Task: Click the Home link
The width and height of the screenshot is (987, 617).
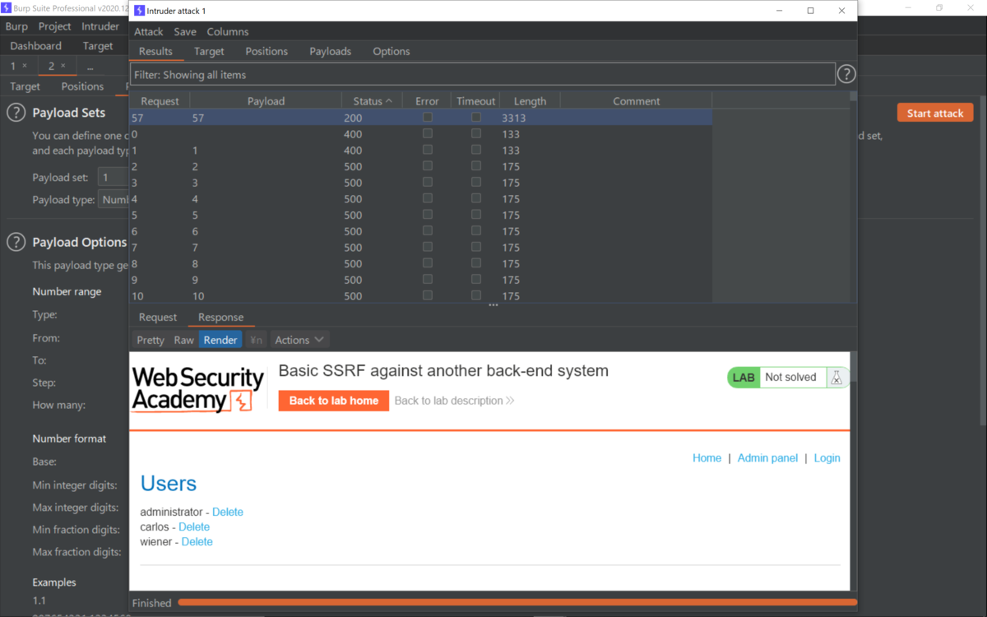Action: coord(707,458)
